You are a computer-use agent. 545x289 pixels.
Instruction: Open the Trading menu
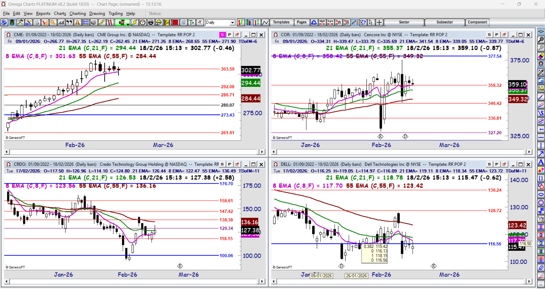click(x=116, y=13)
